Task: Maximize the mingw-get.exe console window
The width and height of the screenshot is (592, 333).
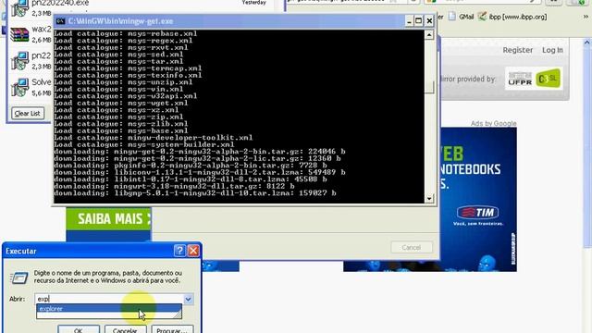Action: 419,21
